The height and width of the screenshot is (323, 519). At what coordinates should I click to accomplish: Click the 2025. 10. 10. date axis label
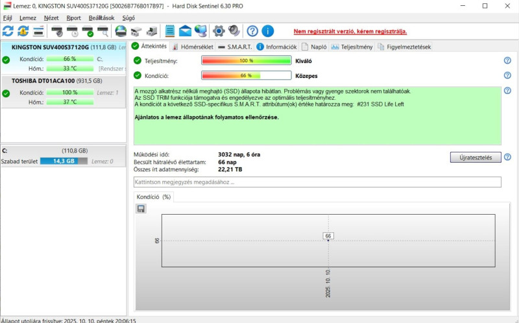(328, 283)
